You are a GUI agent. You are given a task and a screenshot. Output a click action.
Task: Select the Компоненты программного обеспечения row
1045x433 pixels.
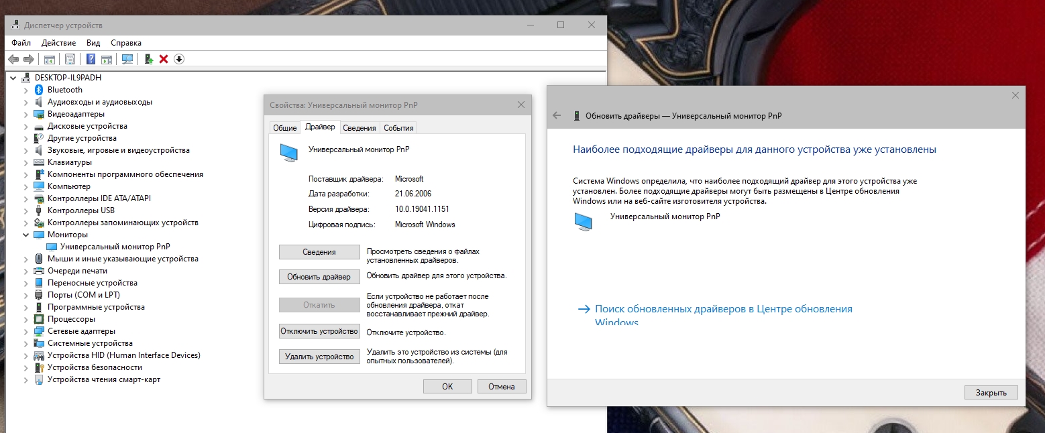tap(125, 174)
